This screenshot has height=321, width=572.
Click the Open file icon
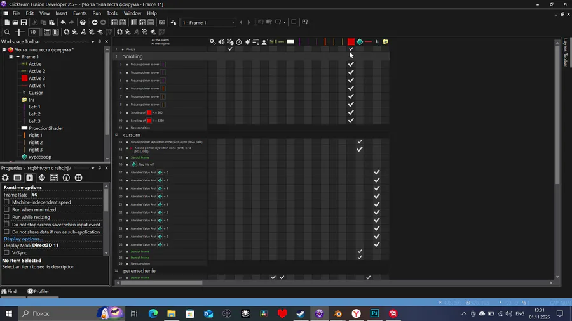[x=15, y=23]
